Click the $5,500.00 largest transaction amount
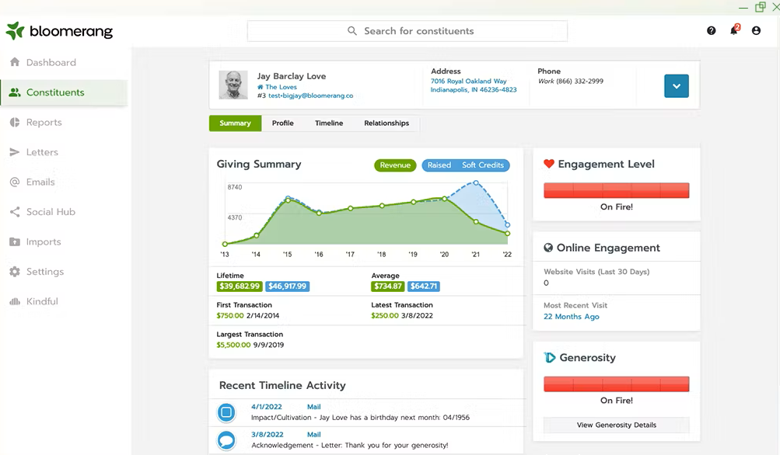Screen dimensions: 780x455 tap(233, 345)
